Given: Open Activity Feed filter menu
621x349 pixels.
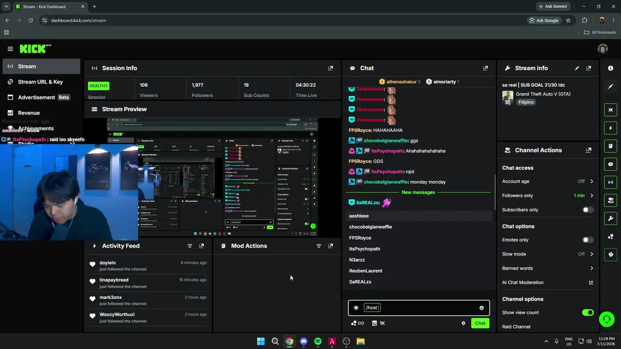Looking at the screenshot, I should click(x=190, y=246).
